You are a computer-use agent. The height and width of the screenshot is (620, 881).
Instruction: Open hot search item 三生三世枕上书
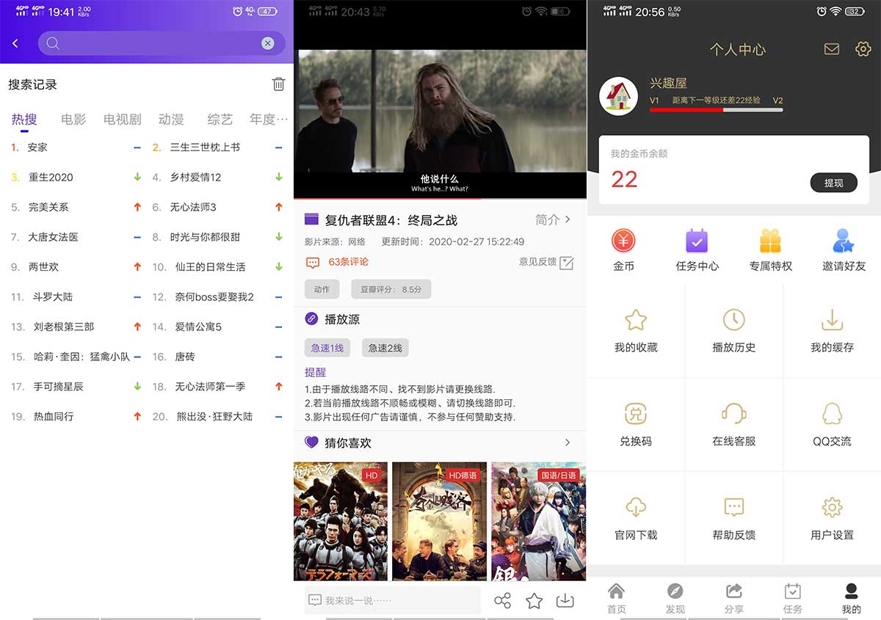click(205, 147)
